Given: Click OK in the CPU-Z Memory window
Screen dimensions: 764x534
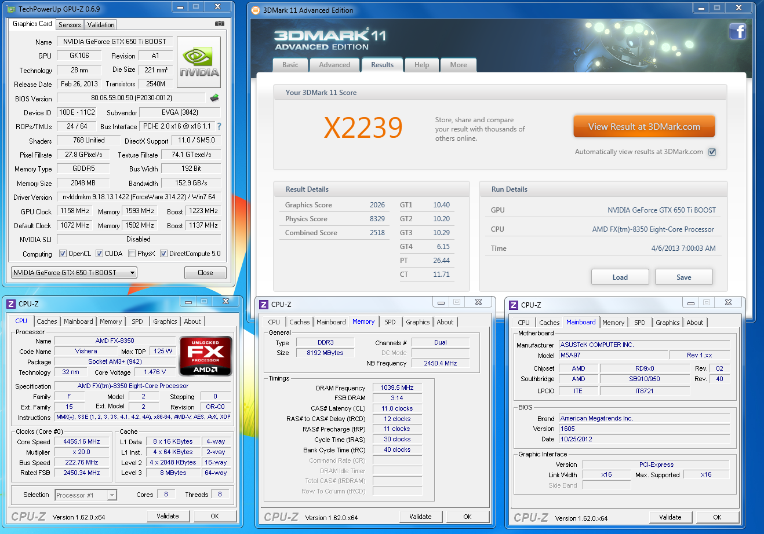Looking at the screenshot, I should (467, 517).
